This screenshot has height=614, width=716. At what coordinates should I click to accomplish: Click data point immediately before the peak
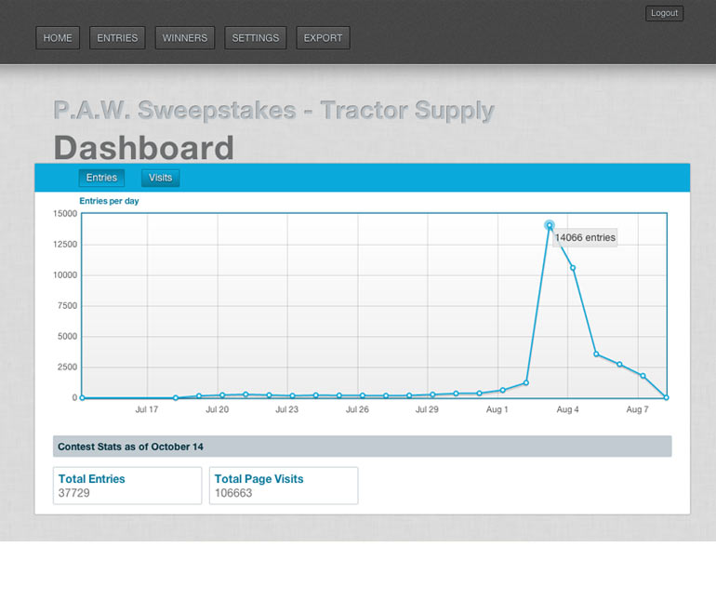coord(526,382)
